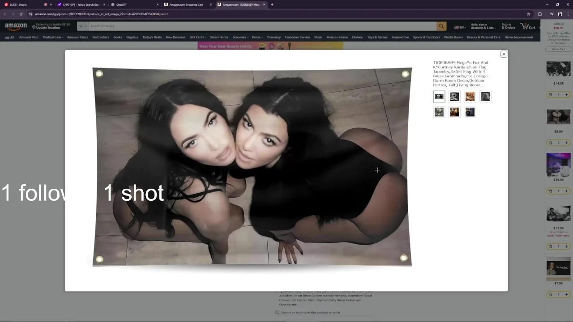
Task: Open Beauty & Personal Care link
Action: [x=483, y=37]
